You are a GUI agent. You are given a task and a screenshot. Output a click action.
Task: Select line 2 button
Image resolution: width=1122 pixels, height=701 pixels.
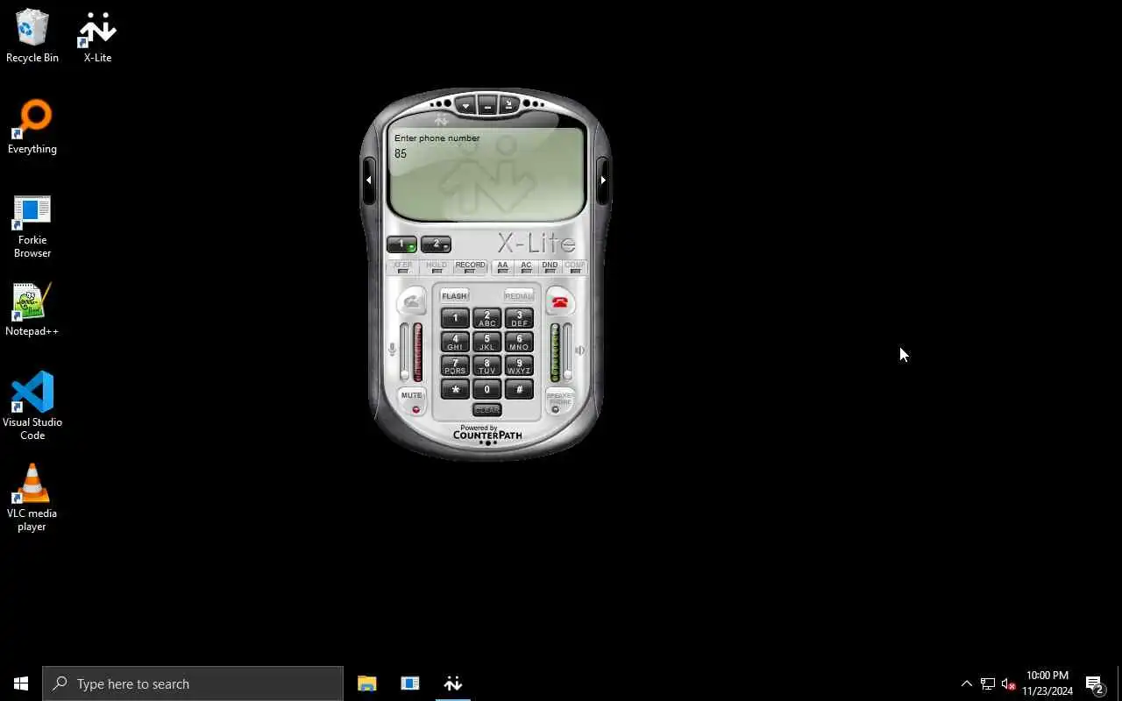[x=436, y=244]
